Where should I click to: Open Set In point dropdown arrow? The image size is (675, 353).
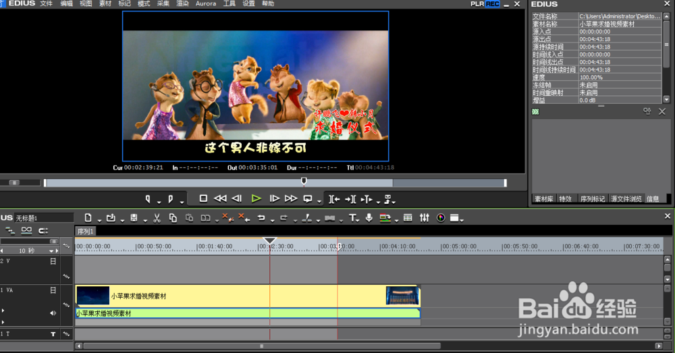[159, 202]
